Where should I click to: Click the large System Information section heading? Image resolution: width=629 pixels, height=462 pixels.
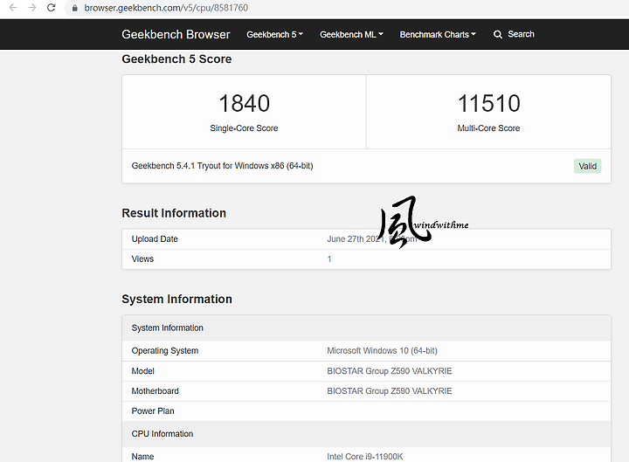[176, 300]
